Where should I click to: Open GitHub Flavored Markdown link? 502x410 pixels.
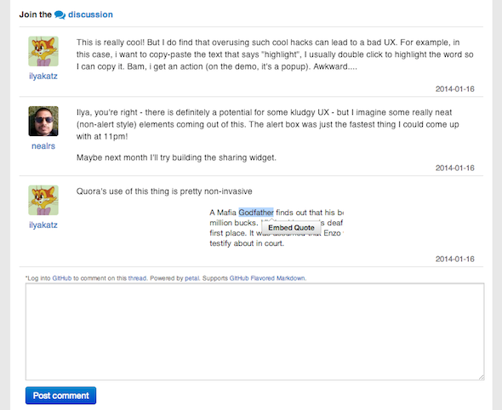tap(267, 278)
